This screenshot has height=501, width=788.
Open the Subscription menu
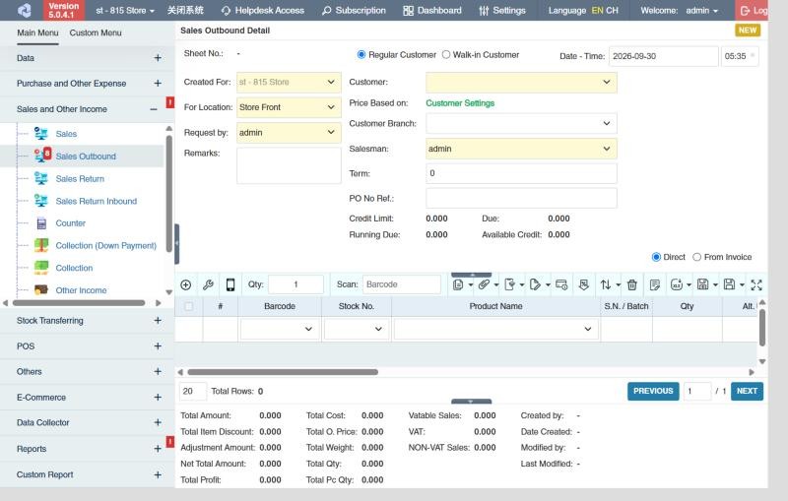tap(354, 11)
